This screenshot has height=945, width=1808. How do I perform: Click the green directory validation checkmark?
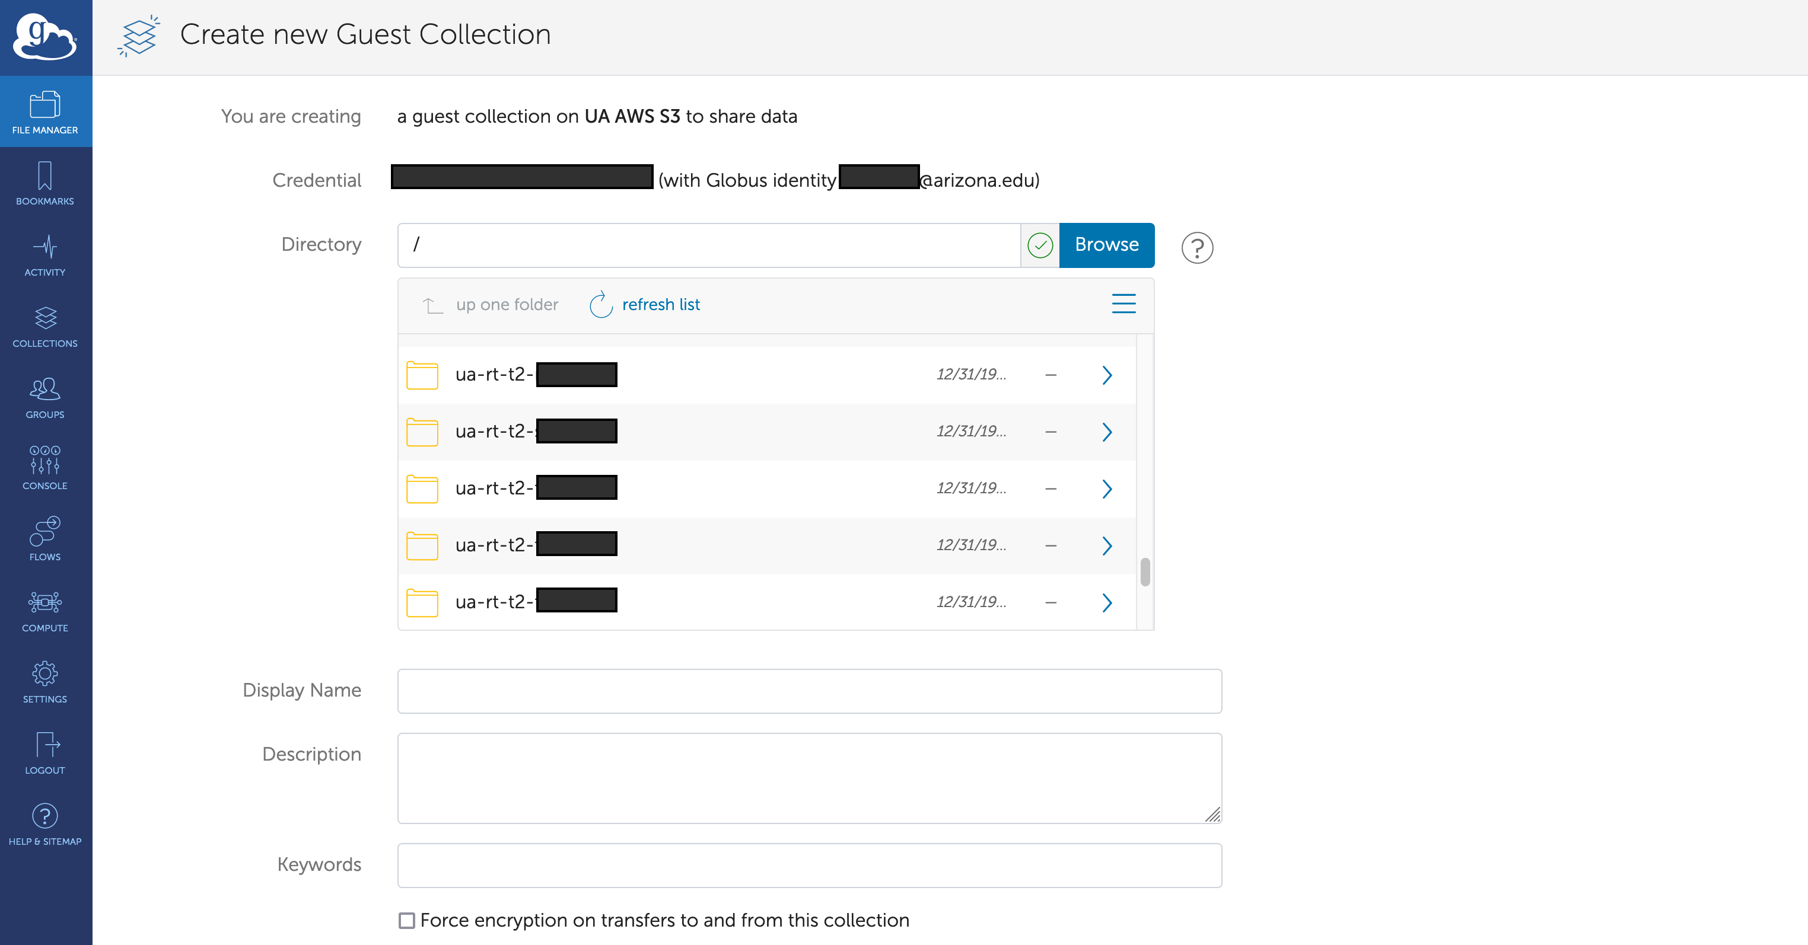click(x=1039, y=245)
